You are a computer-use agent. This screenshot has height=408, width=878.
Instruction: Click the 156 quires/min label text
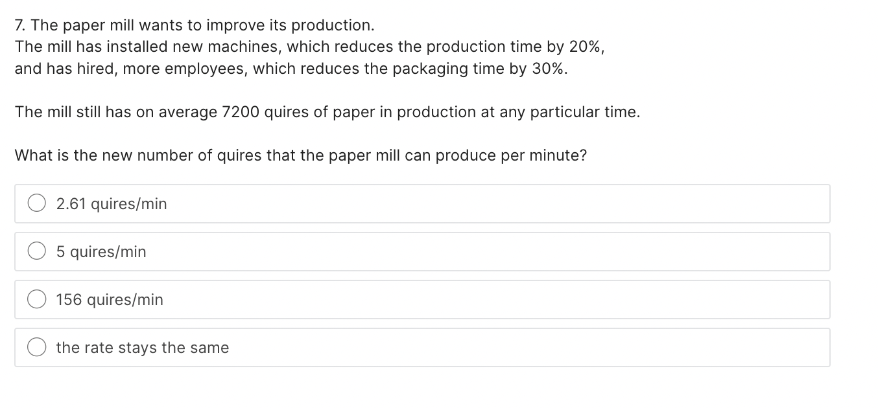pyautogui.click(x=110, y=299)
